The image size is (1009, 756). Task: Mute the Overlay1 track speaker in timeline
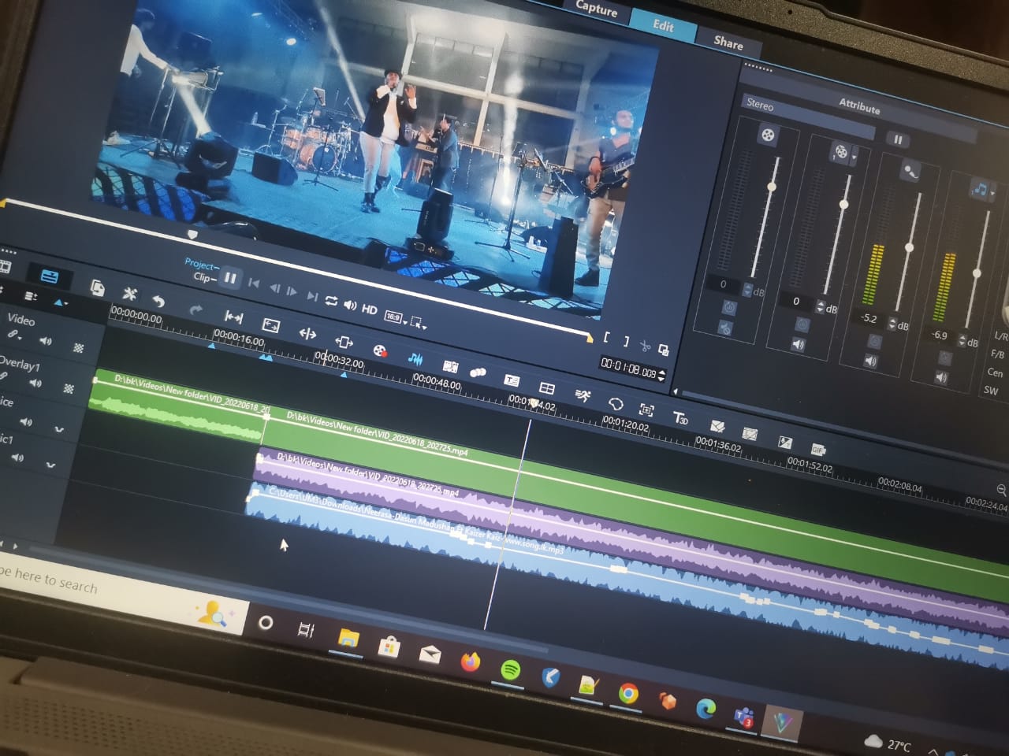35,383
